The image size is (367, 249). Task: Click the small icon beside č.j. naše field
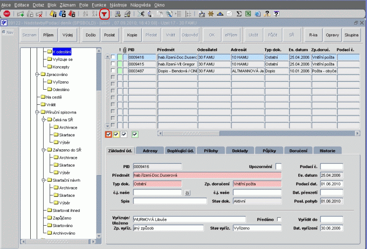click(187, 193)
